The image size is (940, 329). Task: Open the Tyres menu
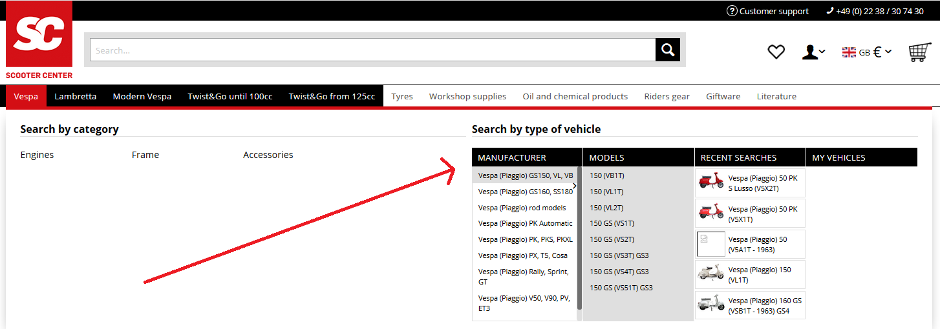click(402, 96)
